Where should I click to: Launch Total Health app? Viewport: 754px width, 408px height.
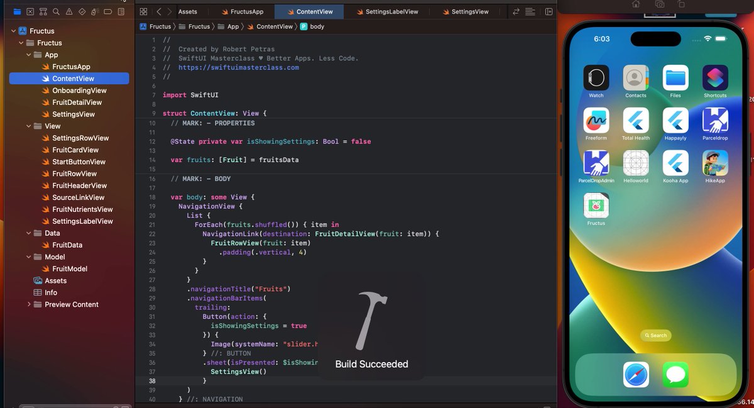[636, 120]
